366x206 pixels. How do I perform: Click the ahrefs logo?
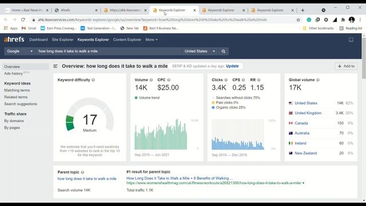pyautogui.click(x=14, y=39)
